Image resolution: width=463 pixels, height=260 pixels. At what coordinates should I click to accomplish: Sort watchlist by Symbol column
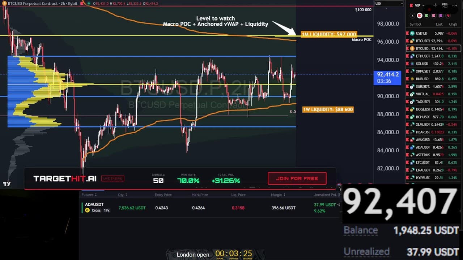[x=415, y=25]
